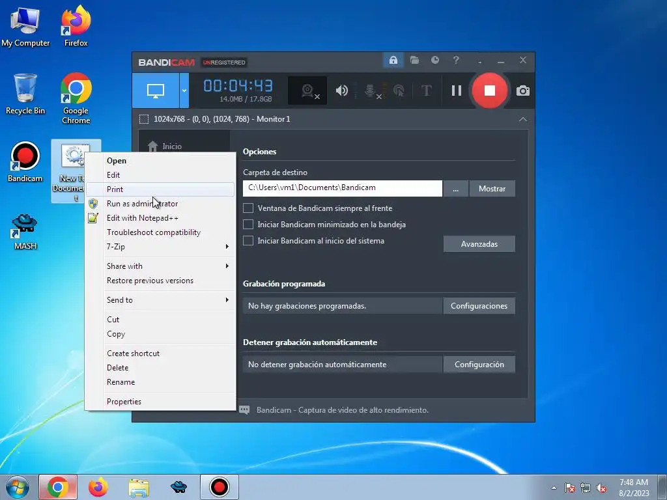The image size is (667, 500).
Task: Choose Run as administrator
Action: click(160, 204)
